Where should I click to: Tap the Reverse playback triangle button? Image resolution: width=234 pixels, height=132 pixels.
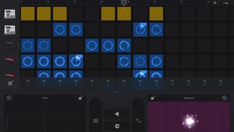point(117,114)
